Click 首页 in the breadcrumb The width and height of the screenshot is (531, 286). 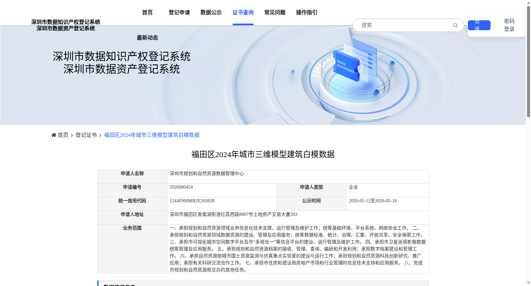63,135
